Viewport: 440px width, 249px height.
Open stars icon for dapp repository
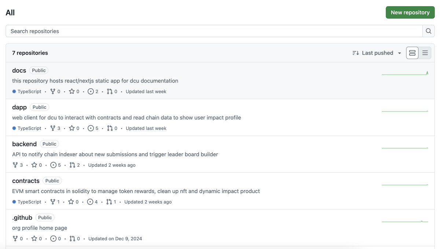pos(72,128)
